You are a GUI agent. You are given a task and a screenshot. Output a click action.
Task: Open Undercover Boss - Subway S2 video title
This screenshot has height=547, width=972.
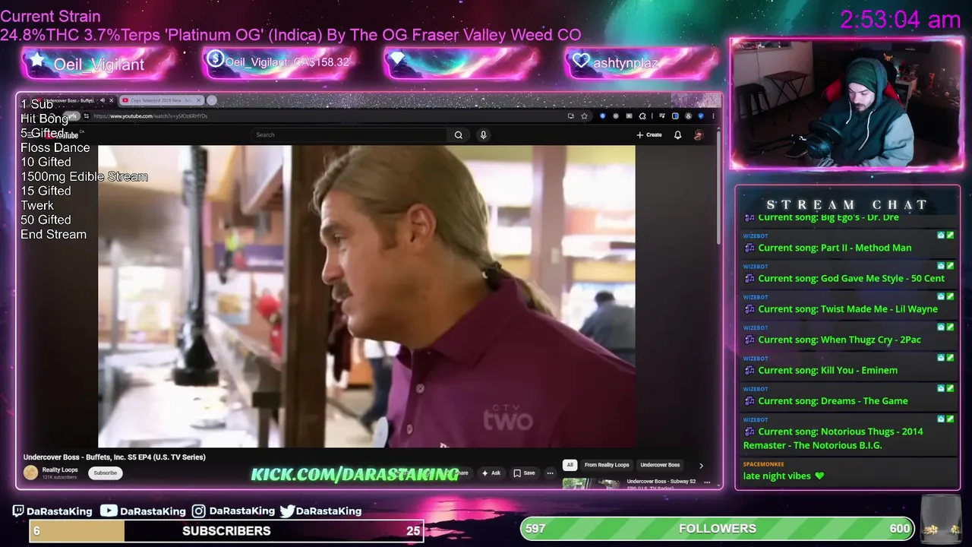(661, 482)
